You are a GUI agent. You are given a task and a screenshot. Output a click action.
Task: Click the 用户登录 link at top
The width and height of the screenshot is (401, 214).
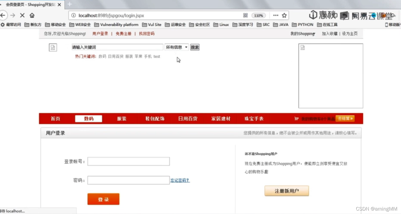(100, 34)
